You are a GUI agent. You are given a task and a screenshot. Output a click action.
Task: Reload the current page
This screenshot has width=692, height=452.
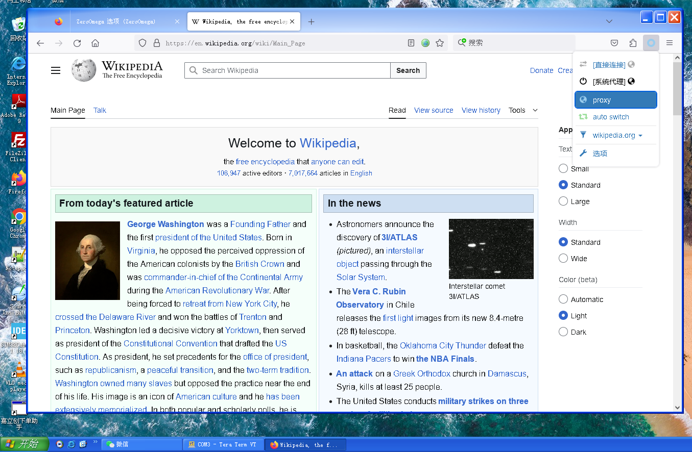coord(77,43)
